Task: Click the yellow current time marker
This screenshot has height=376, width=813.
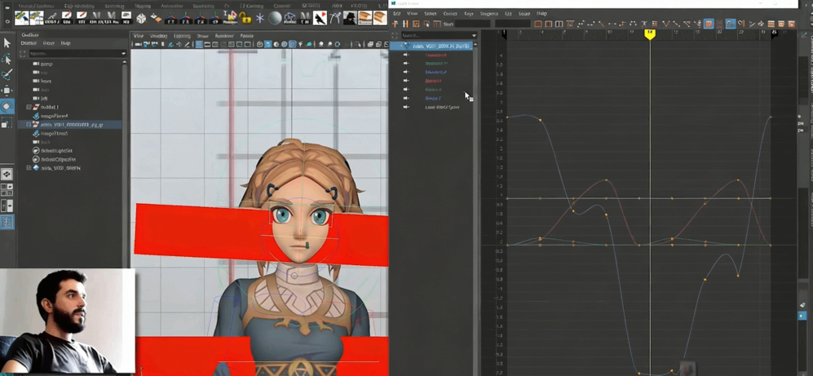Action: [x=650, y=34]
